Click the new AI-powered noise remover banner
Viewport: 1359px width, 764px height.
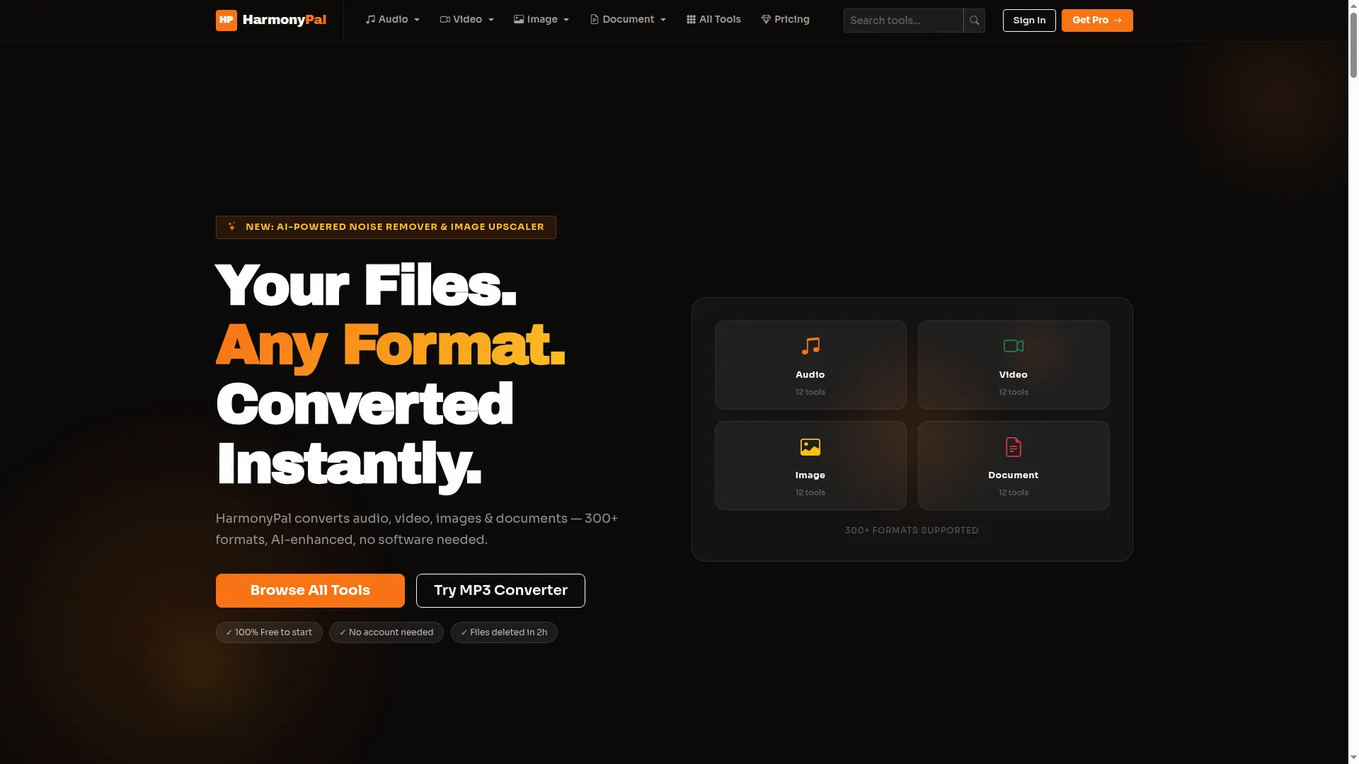386,227
